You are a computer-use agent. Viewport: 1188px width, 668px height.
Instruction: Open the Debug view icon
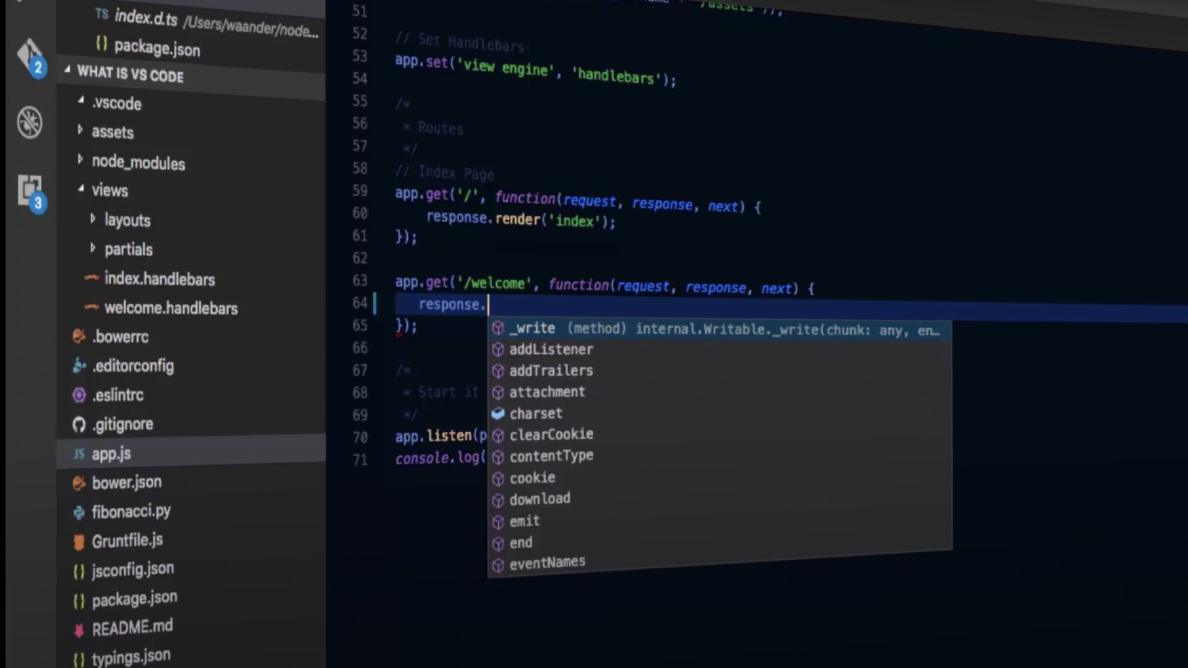click(29, 122)
